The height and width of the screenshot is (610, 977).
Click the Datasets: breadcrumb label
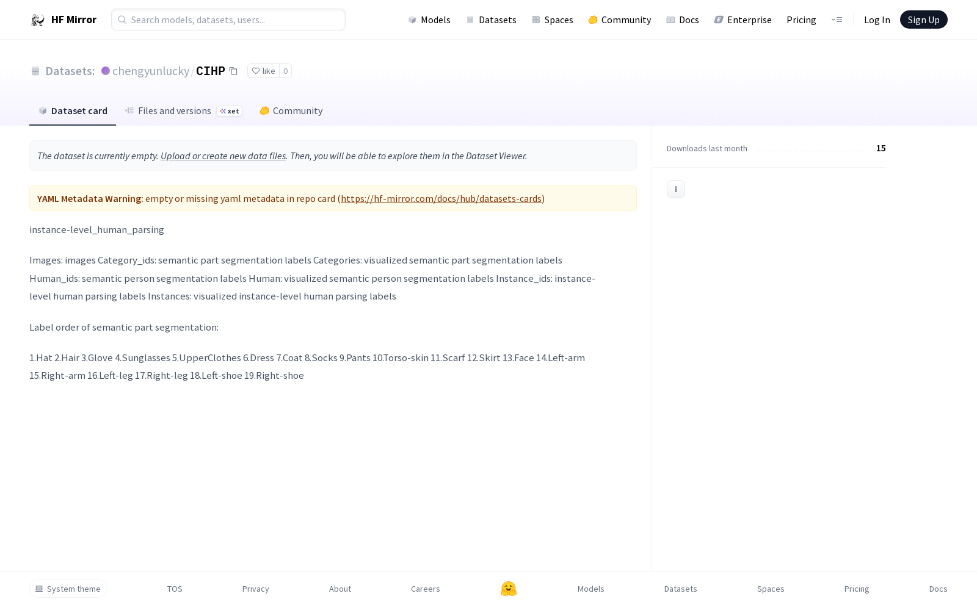pyautogui.click(x=70, y=71)
